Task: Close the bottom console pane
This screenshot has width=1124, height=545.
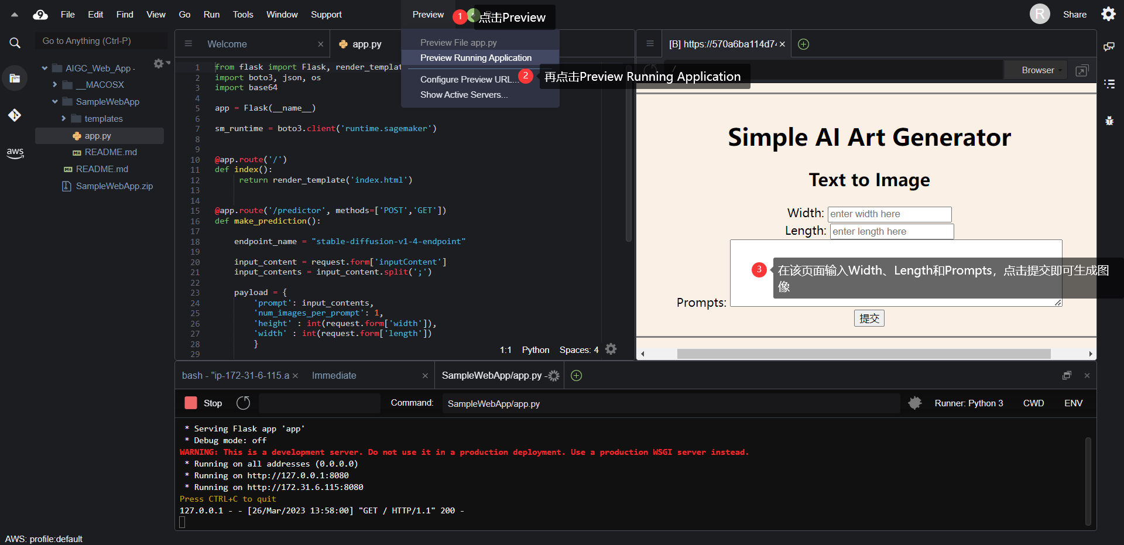Action: coord(1087,375)
